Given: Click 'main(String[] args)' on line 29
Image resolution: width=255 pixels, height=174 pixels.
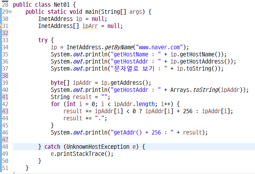Looking at the screenshot, I should pos(115,12).
